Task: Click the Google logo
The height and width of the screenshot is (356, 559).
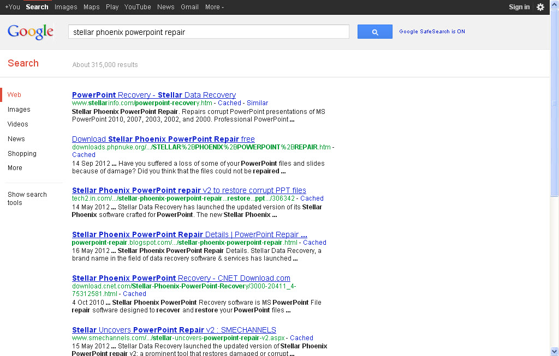Action: (x=31, y=32)
